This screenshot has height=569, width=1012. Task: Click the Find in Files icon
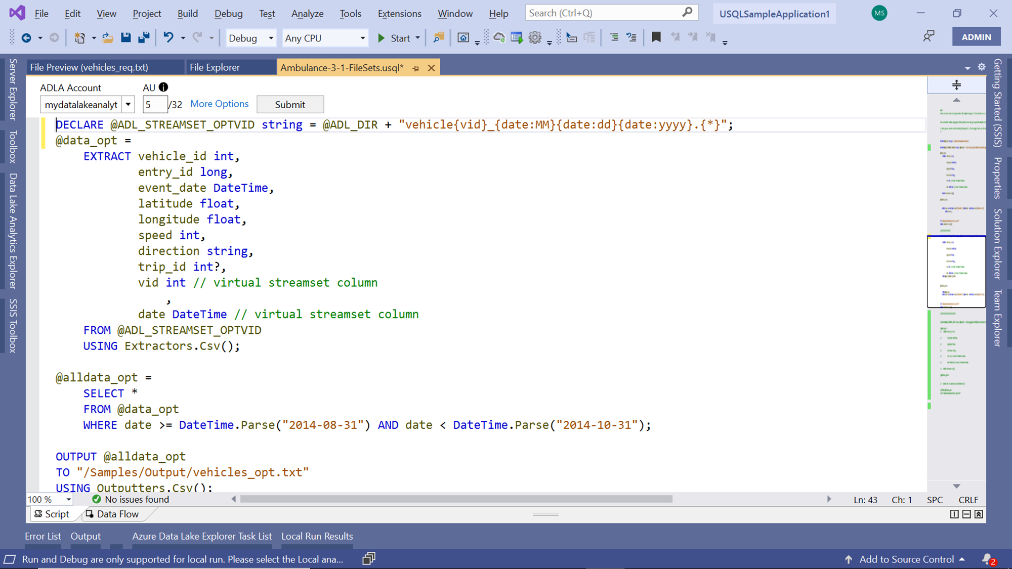click(438, 37)
